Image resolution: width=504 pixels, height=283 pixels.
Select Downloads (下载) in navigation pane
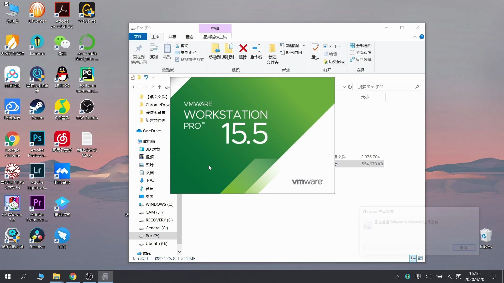tap(146, 181)
